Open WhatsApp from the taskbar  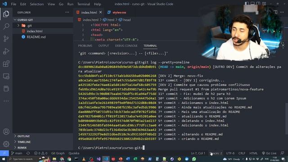[x=194, y=159]
